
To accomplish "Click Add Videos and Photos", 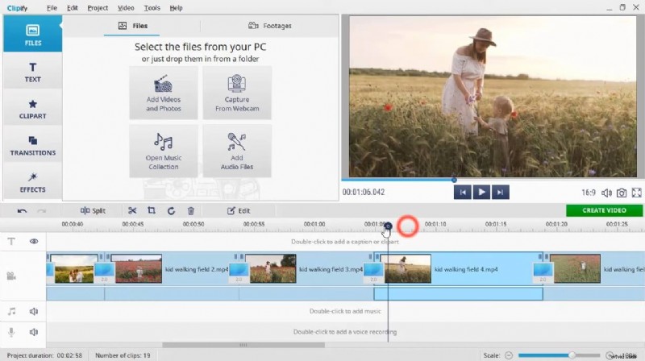I will (x=164, y=93).
